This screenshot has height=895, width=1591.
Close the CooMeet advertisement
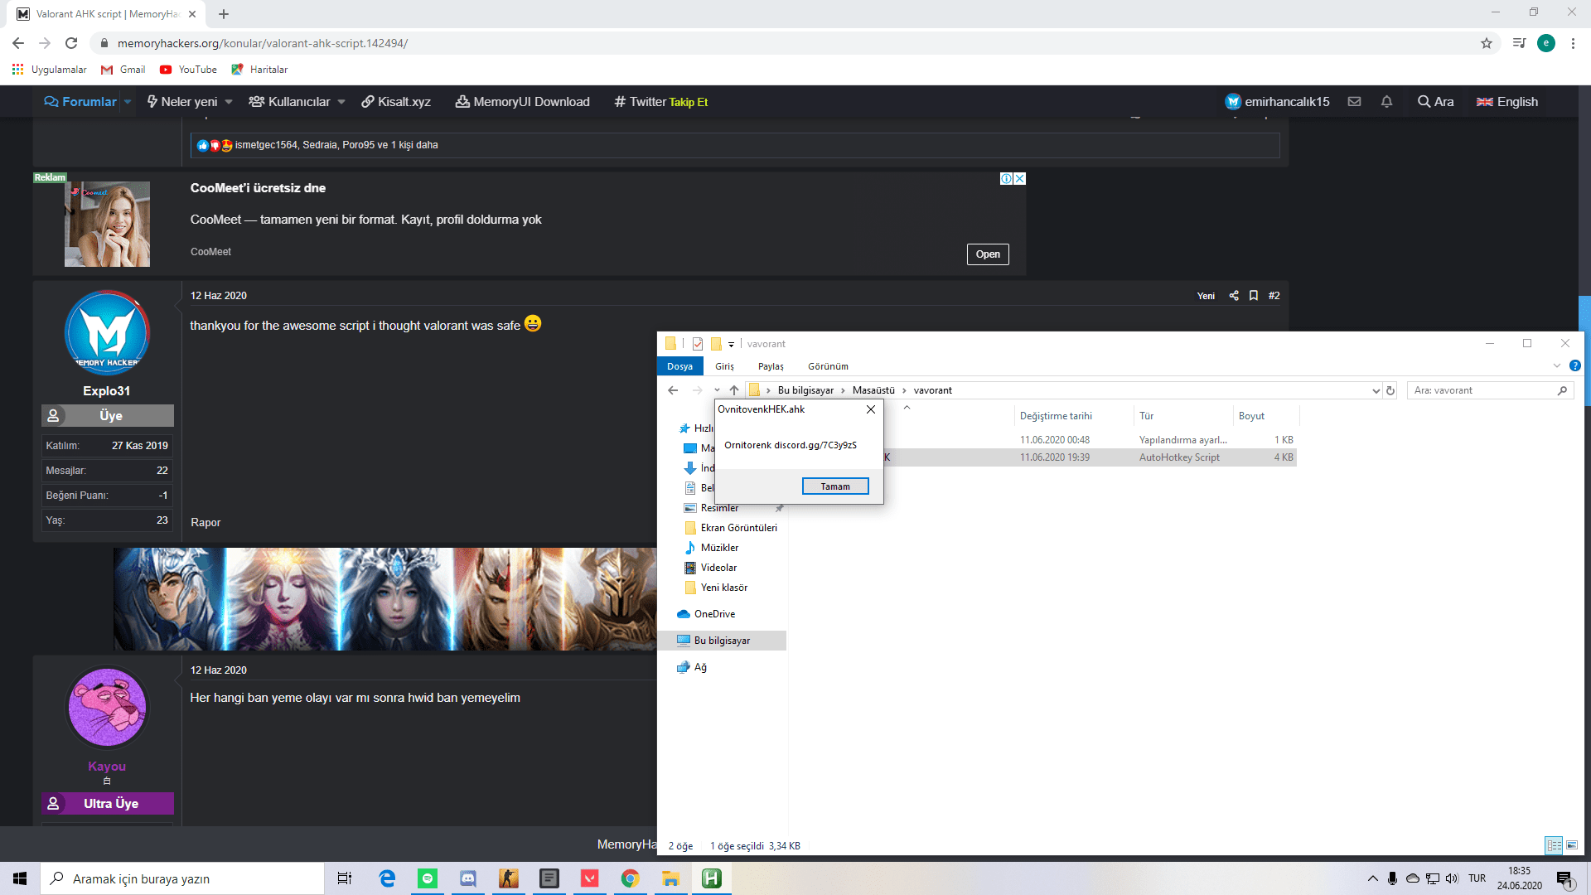click(1020, 179)
